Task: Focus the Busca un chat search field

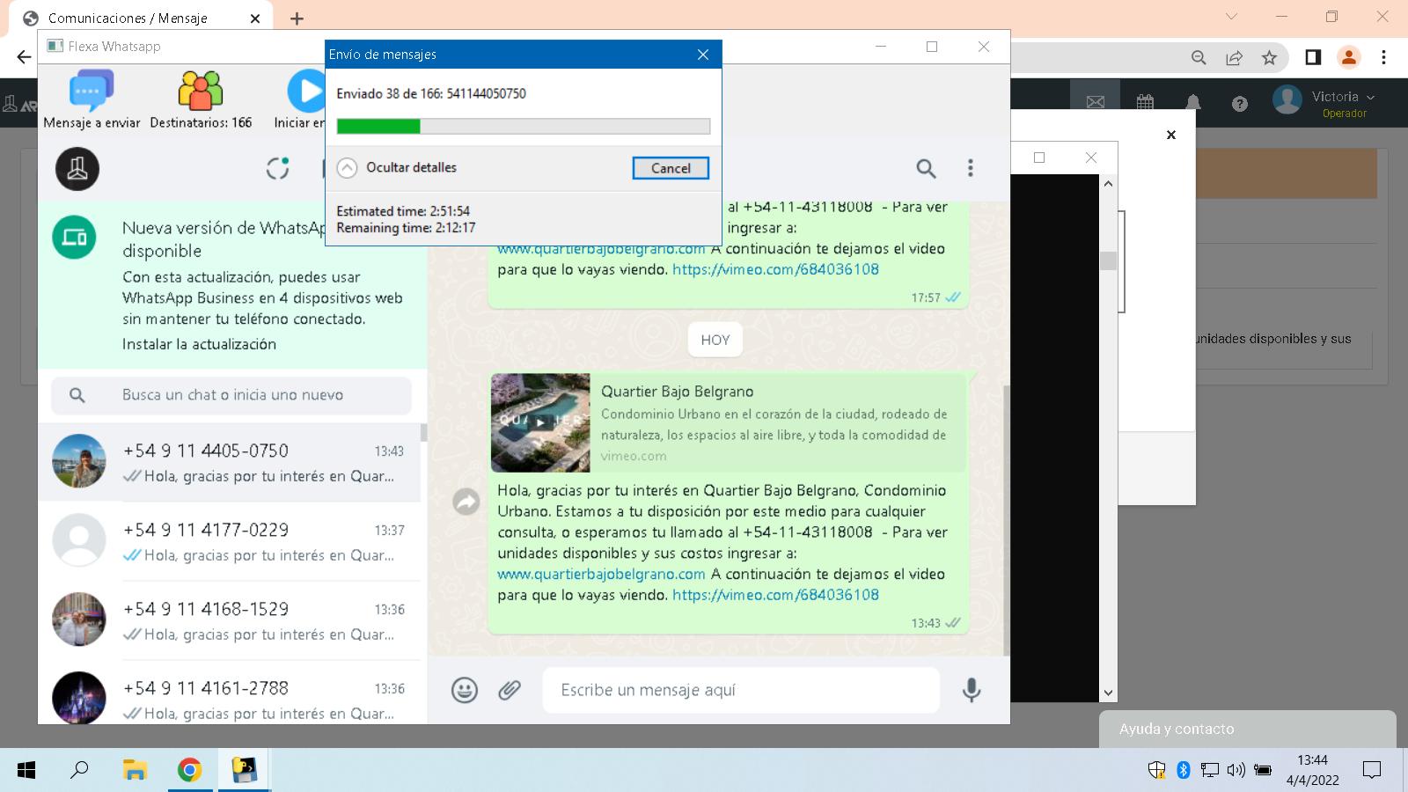Action: pyautogui.click(x=231, y=395)
